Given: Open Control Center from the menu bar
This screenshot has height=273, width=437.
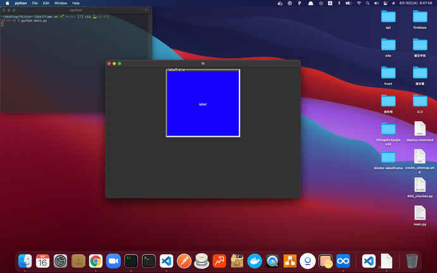Looking at the screenshot, I should [386, 3].
